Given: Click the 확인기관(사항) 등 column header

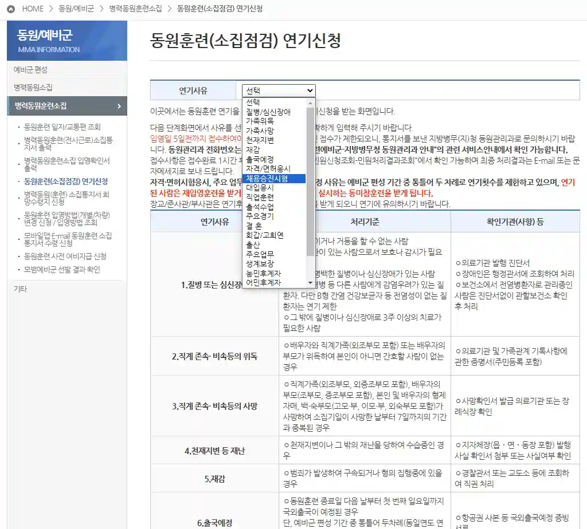Looking at the screenshot, I should (515, 222).
